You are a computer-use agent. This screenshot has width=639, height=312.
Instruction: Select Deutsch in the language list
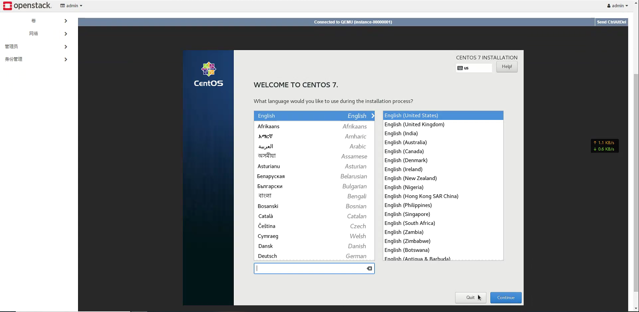click(x=314, y=256)
